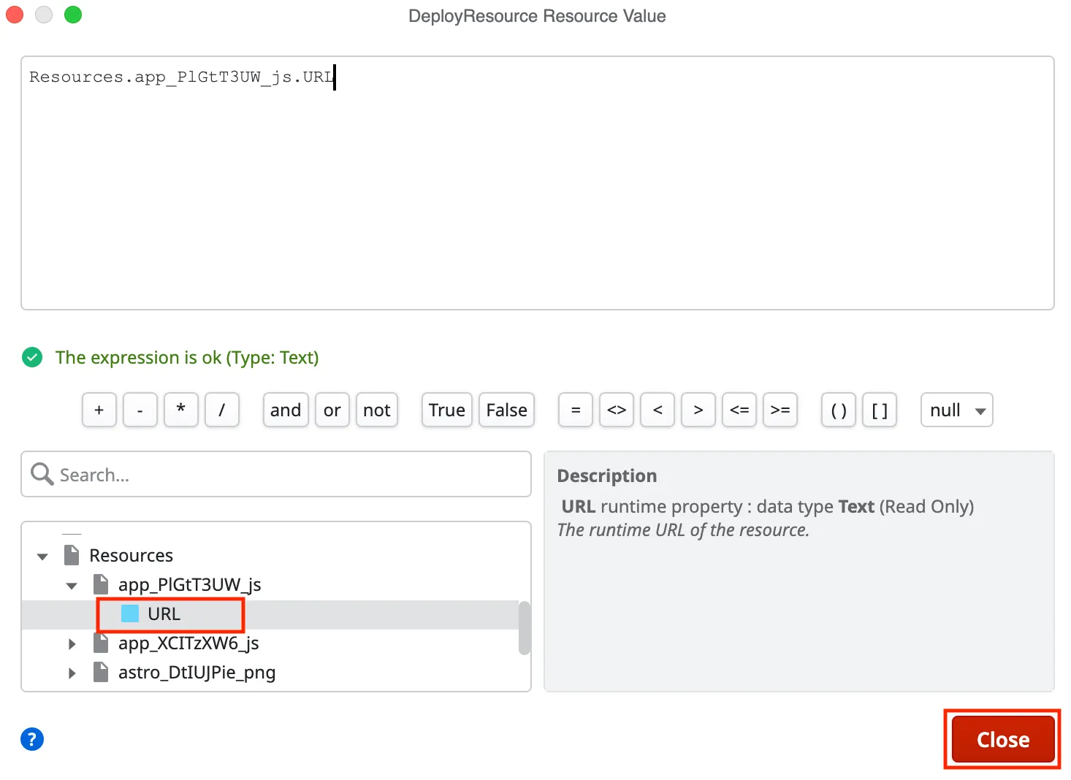Open the null dropdown
This screenshot has height=780, width=1071.
(956, 410)
